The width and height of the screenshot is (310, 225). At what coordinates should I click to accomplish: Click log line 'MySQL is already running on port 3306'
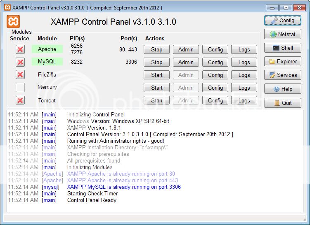(124, 187)
